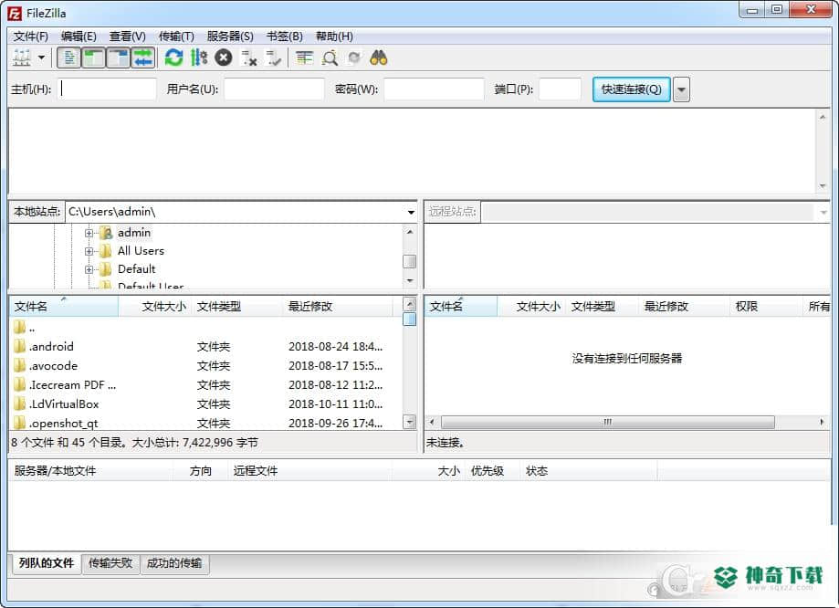Toggle synchronized browsing icon
This screenshot has height=608, width=839.
(x=354, y=58)
